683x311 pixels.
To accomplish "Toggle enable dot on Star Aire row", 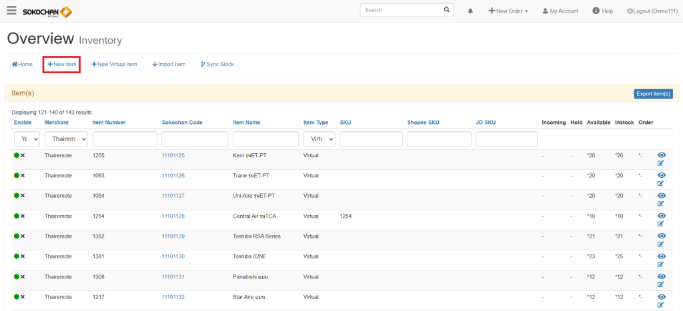I will click(16, 297).
